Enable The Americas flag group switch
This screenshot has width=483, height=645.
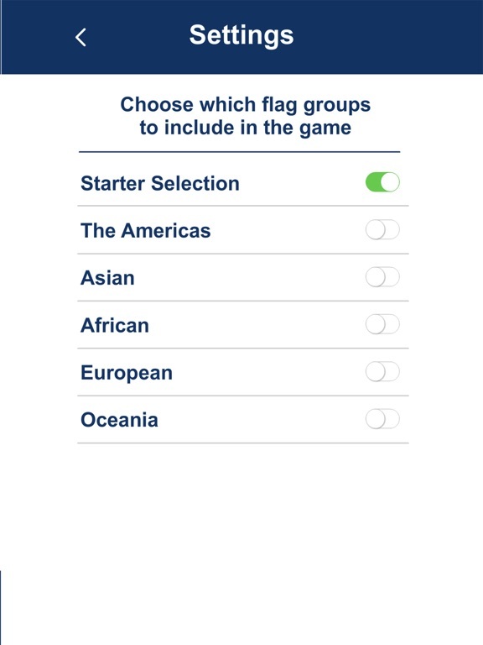click(382, 229)
